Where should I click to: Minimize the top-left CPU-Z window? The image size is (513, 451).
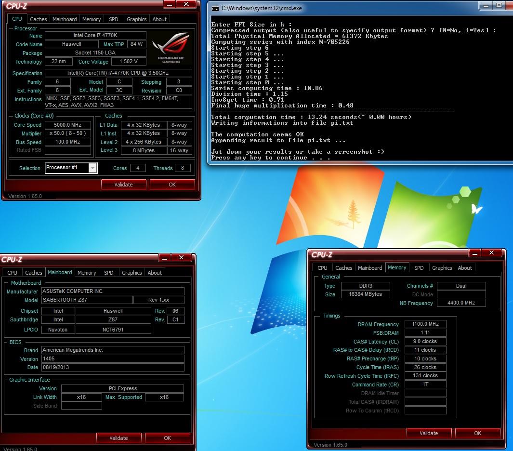170,4
